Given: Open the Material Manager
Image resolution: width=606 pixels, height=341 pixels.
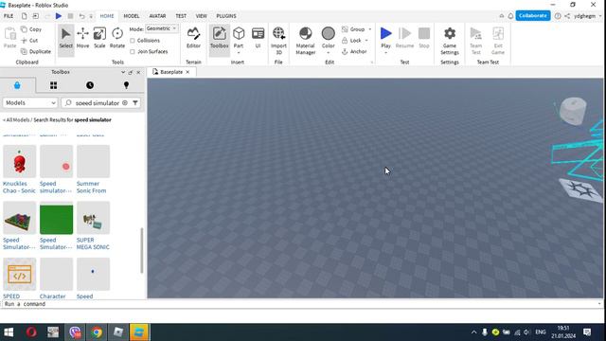Looking at the screenshot, I should click(x=305, y=41).
